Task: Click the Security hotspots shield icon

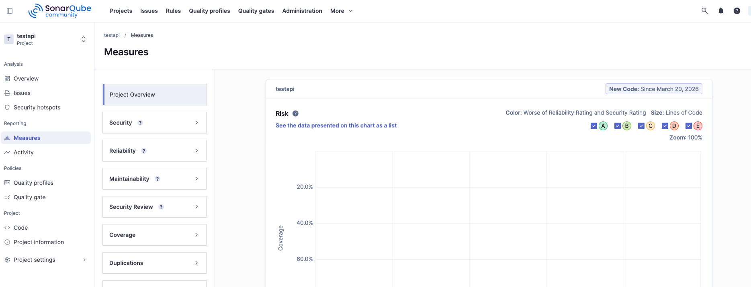Action: tap(7, 107)
